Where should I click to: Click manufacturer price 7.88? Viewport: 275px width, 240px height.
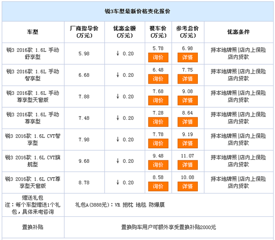(x=84, y=97)
